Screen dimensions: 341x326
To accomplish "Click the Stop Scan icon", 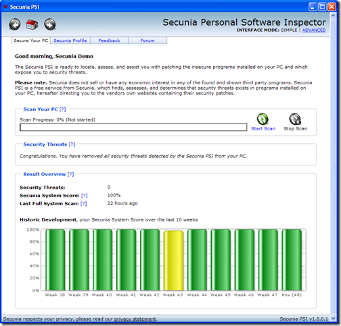I will (x=295, y=119).
